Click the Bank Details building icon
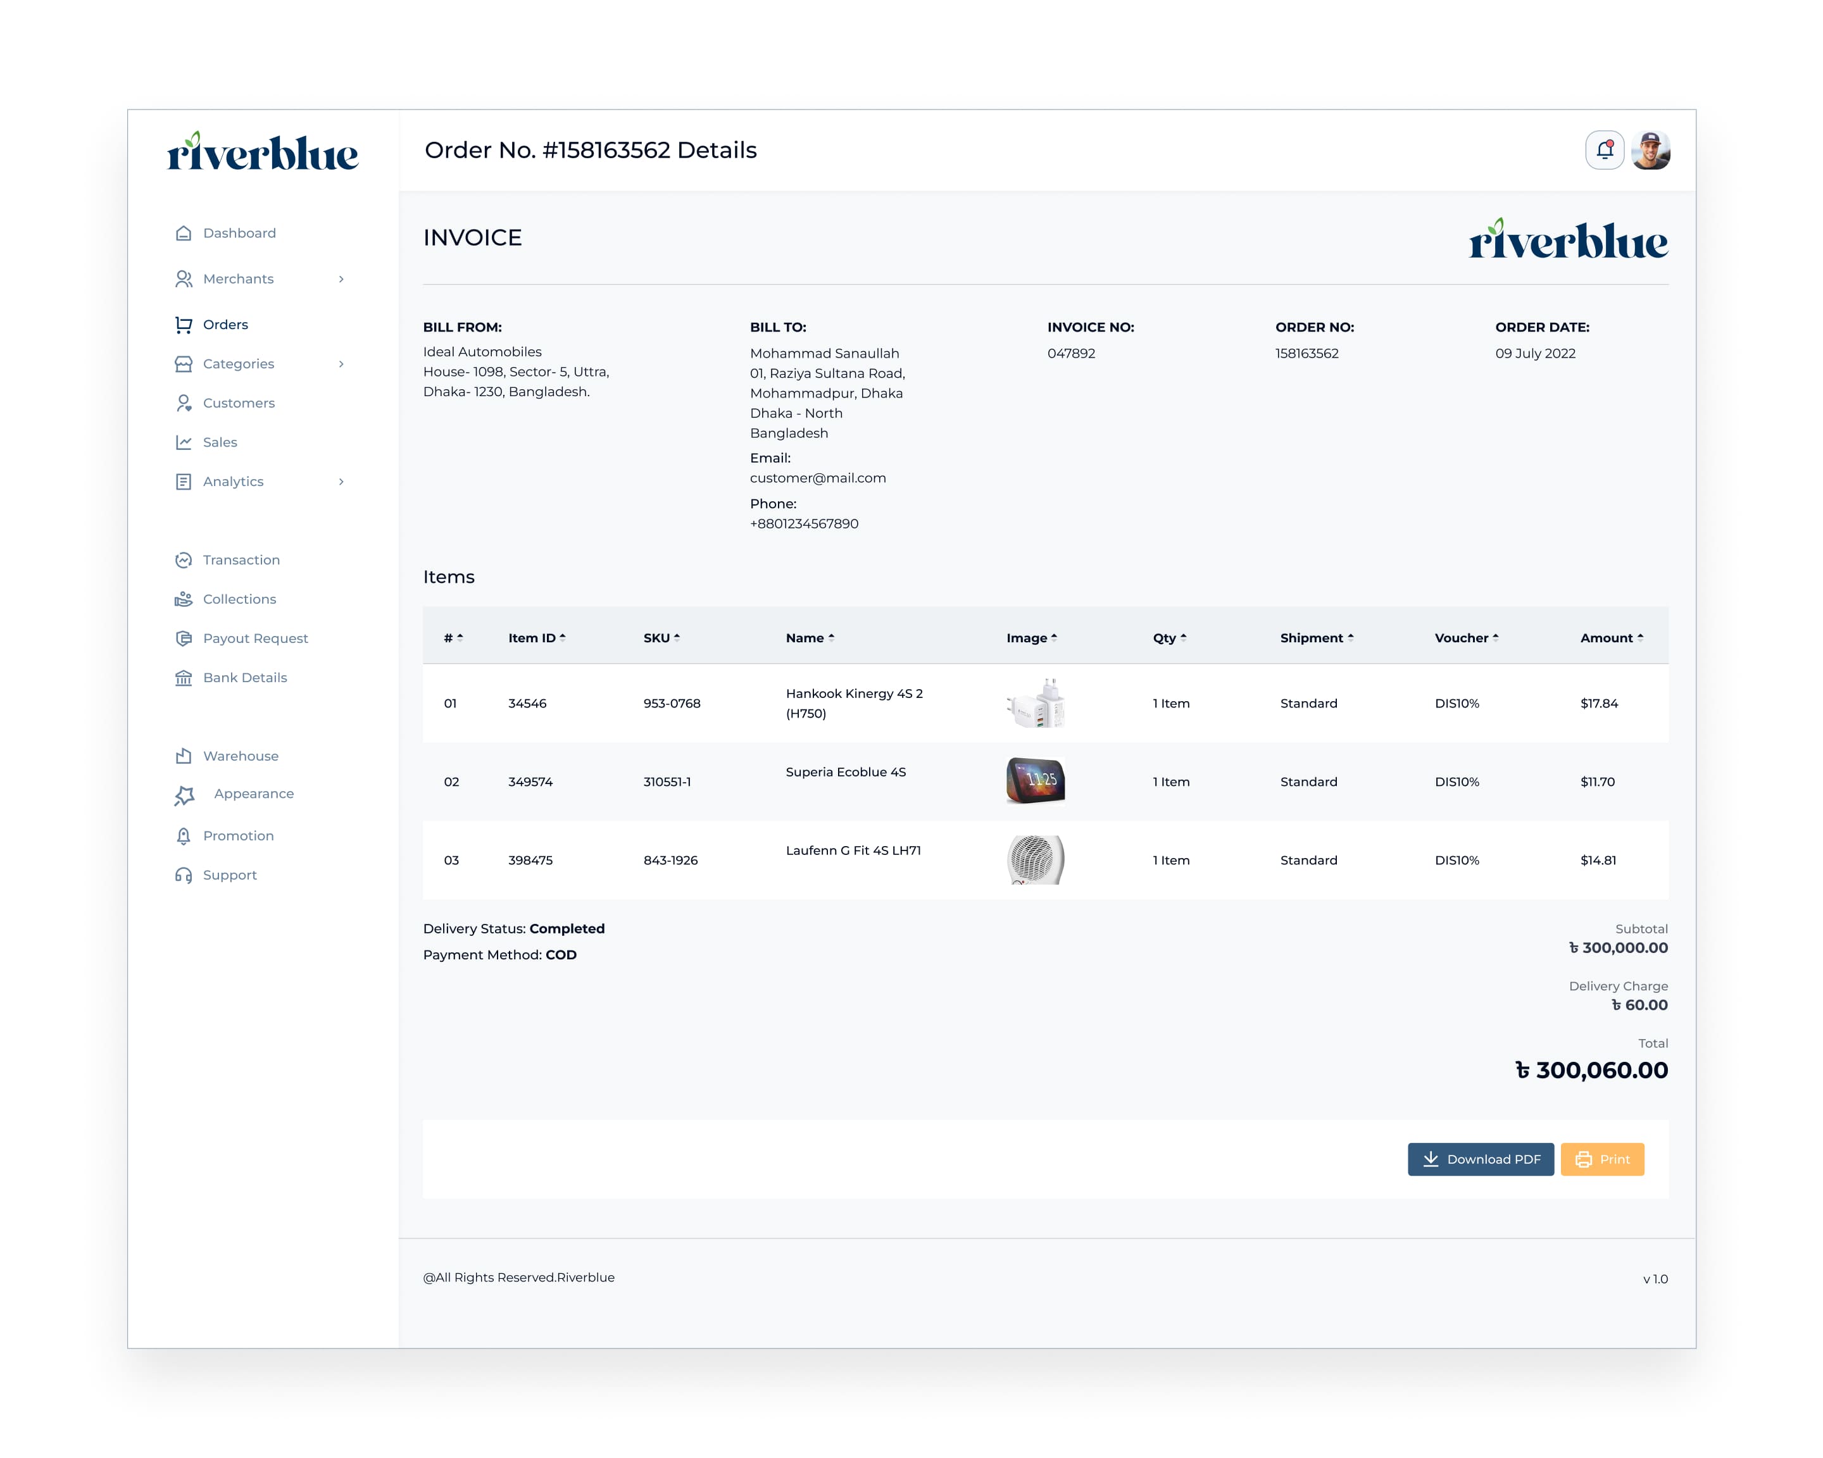Image resolution: width=1823 pixels, height=1458 pixels. (x=184, y=678)
